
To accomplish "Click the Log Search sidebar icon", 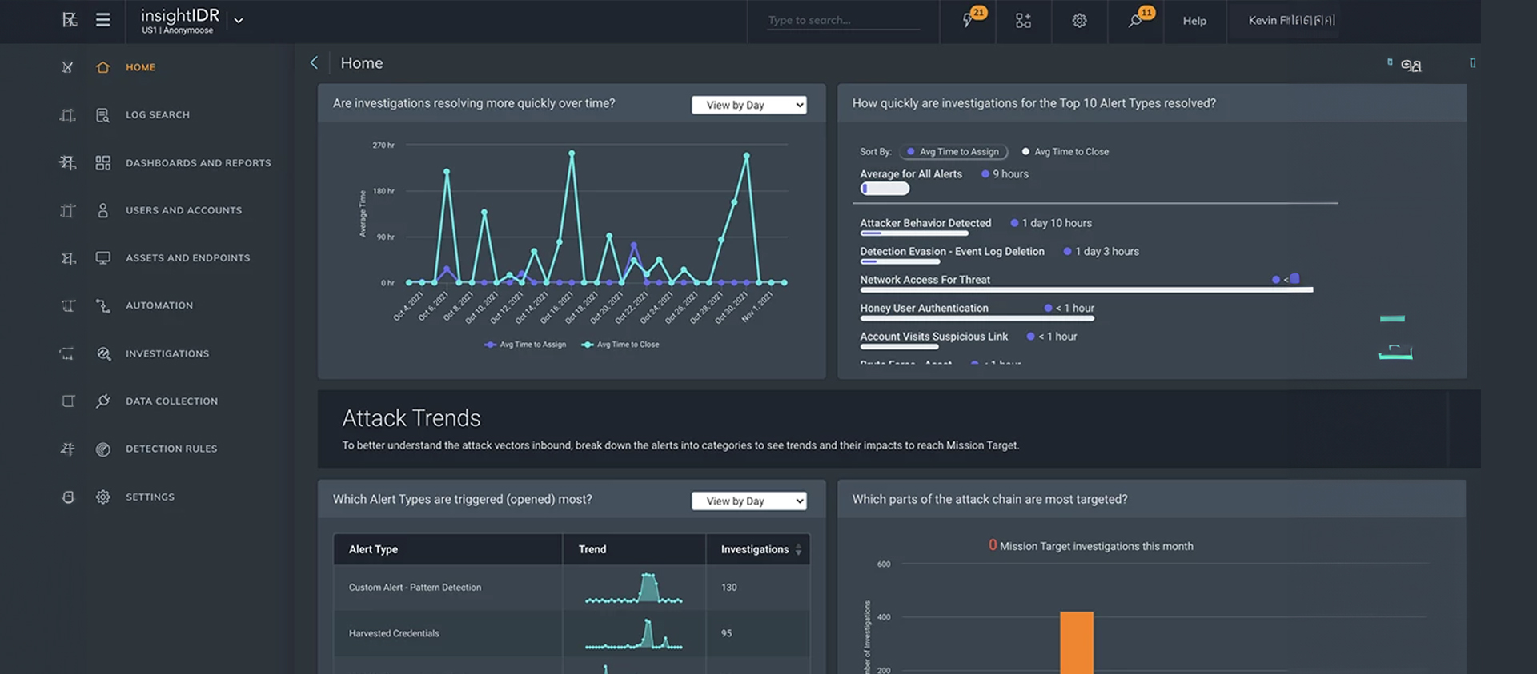I will 102,115.
